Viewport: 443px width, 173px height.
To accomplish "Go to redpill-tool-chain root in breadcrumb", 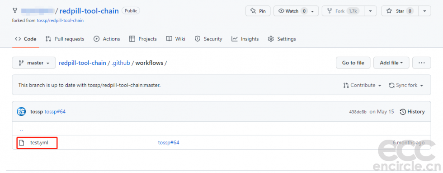I will [x=82, y=63].
